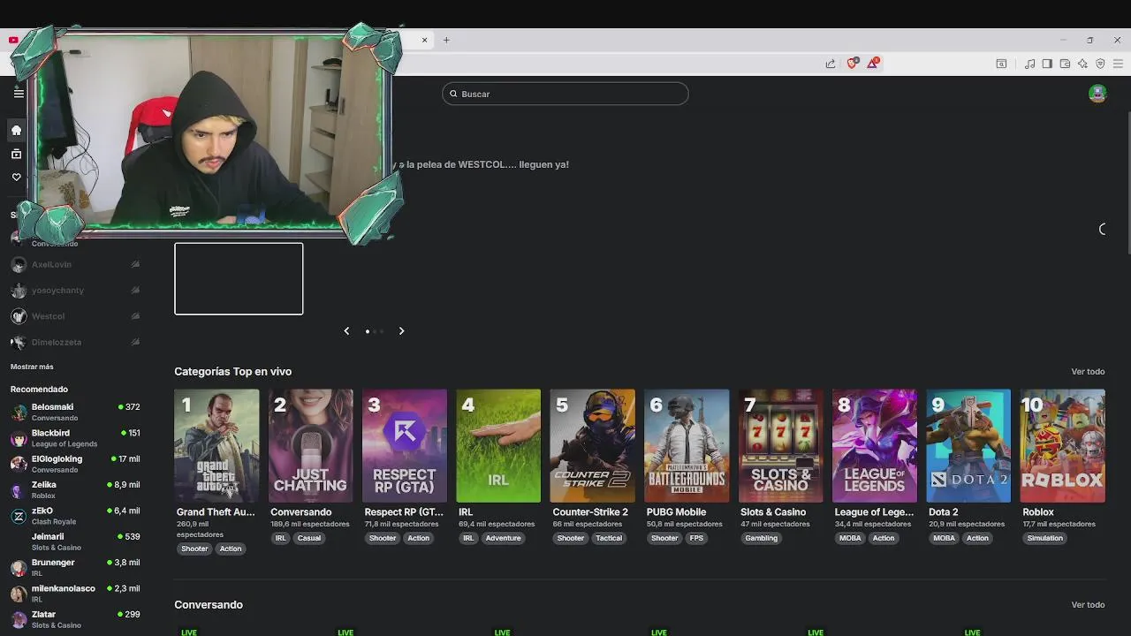Click Mostrar más in the sidebar
The image size is (1131, 636).
click(32, 367)
